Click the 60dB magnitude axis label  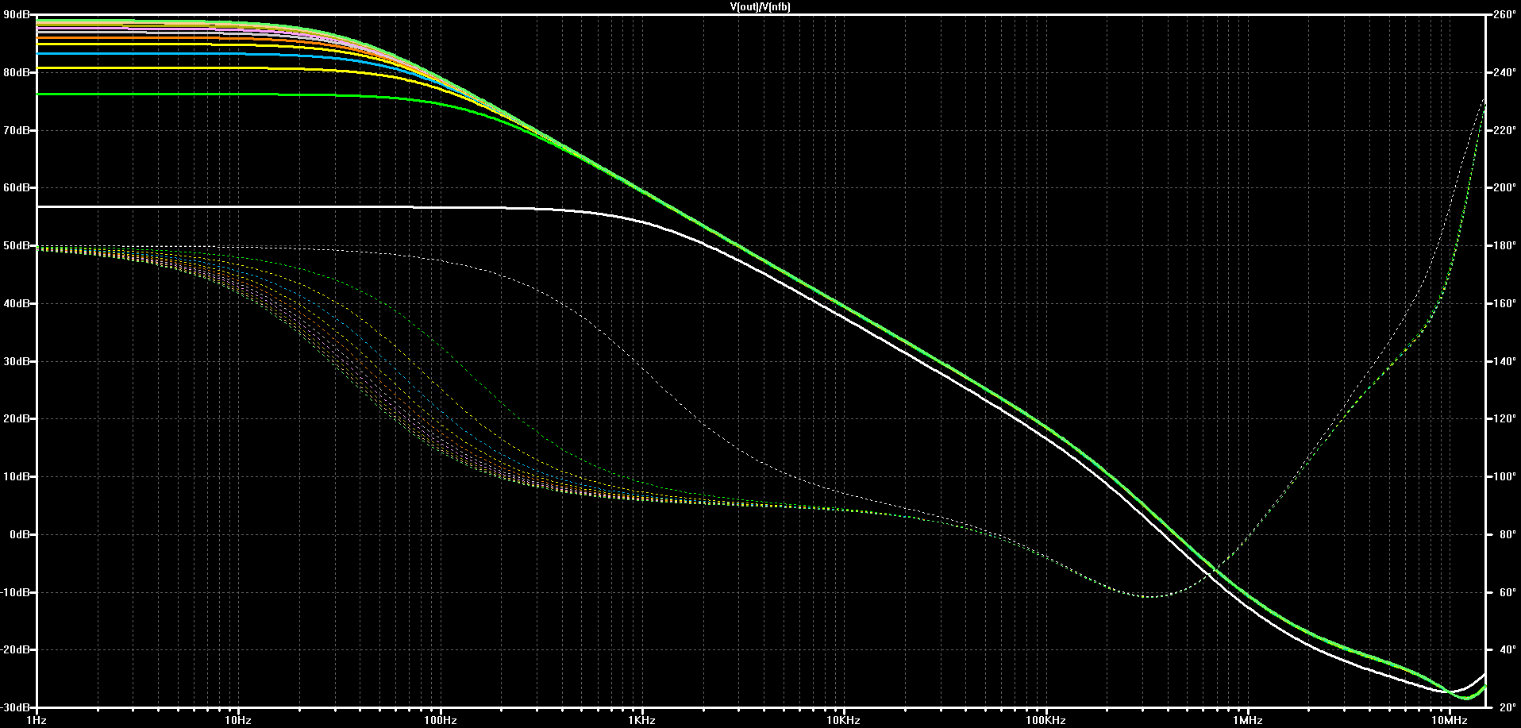click(x=17, y=188)
